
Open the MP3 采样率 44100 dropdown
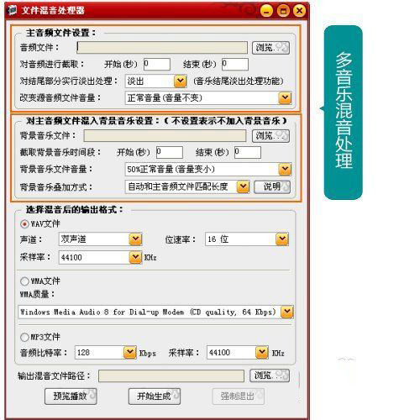tap(238, 353)
